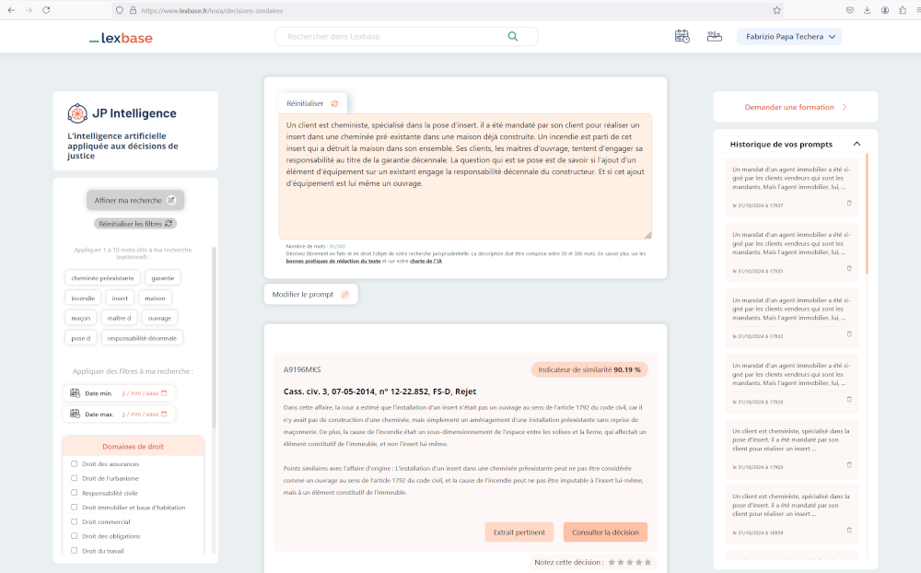Image resolution: width=921 pixels, height=573 pixels.
Task: Delete the history prompt dated 17h03
Action: point(849,465)
